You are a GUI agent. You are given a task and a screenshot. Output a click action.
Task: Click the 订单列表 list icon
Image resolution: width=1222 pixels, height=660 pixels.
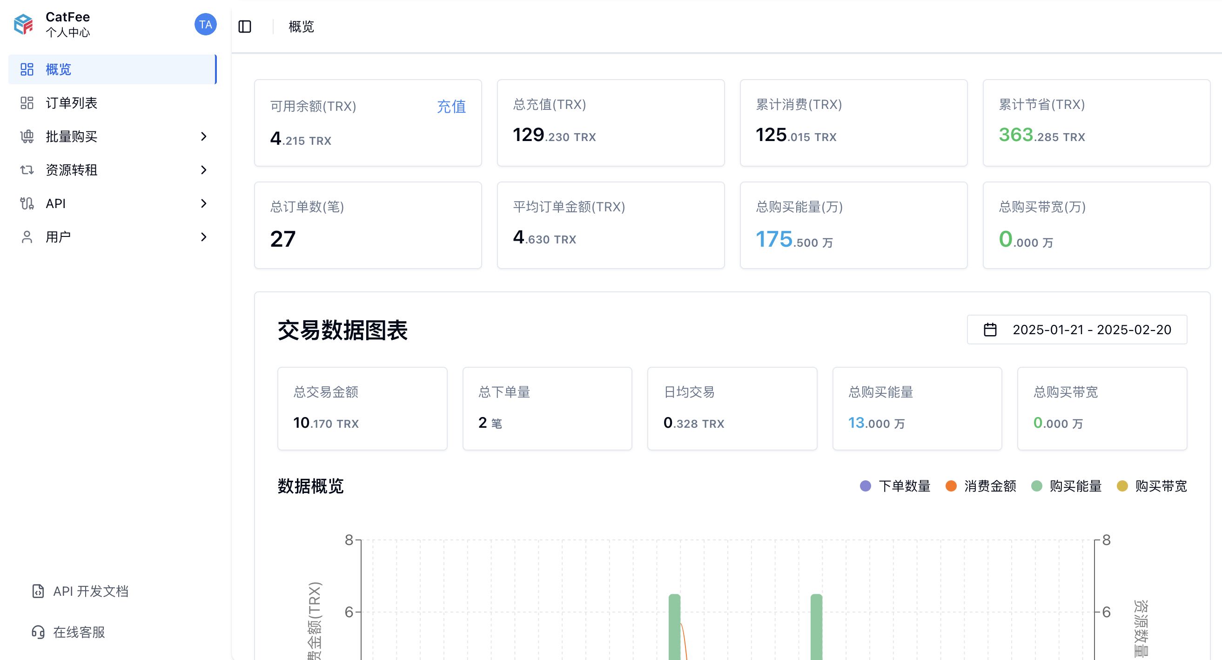coord(27,103)
